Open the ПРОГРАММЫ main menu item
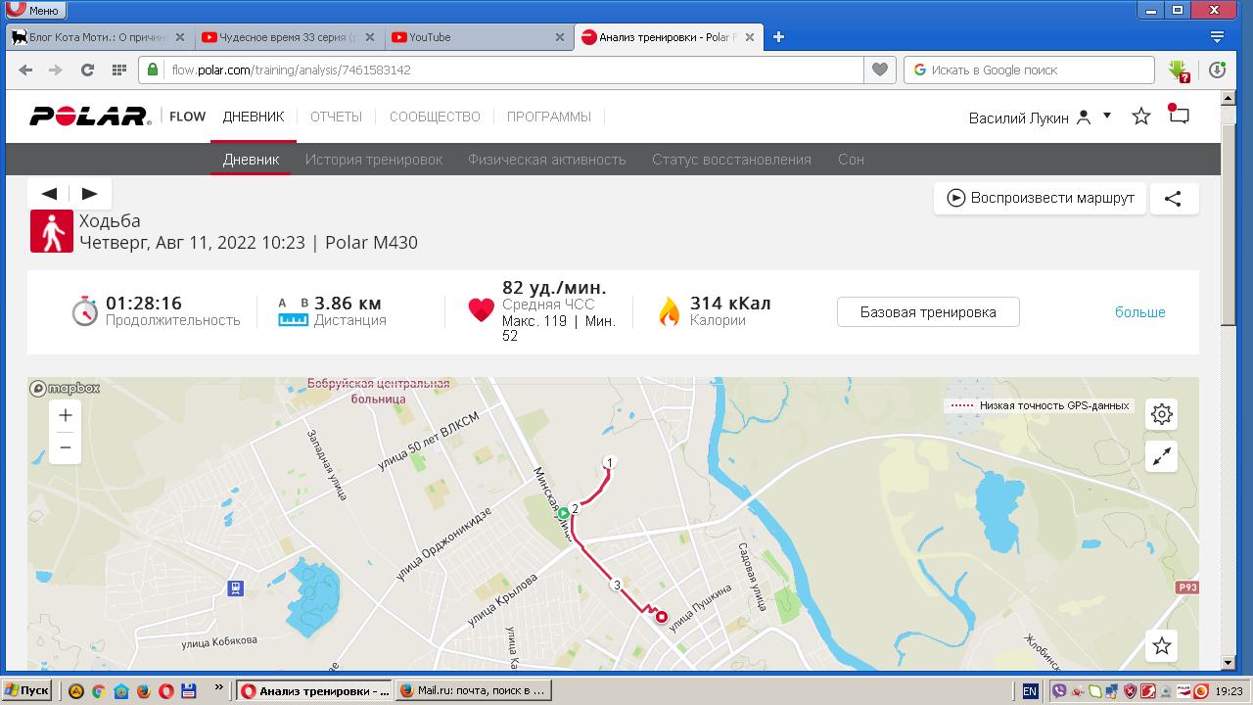The image size is (1253, 705). tap(549, 117)
